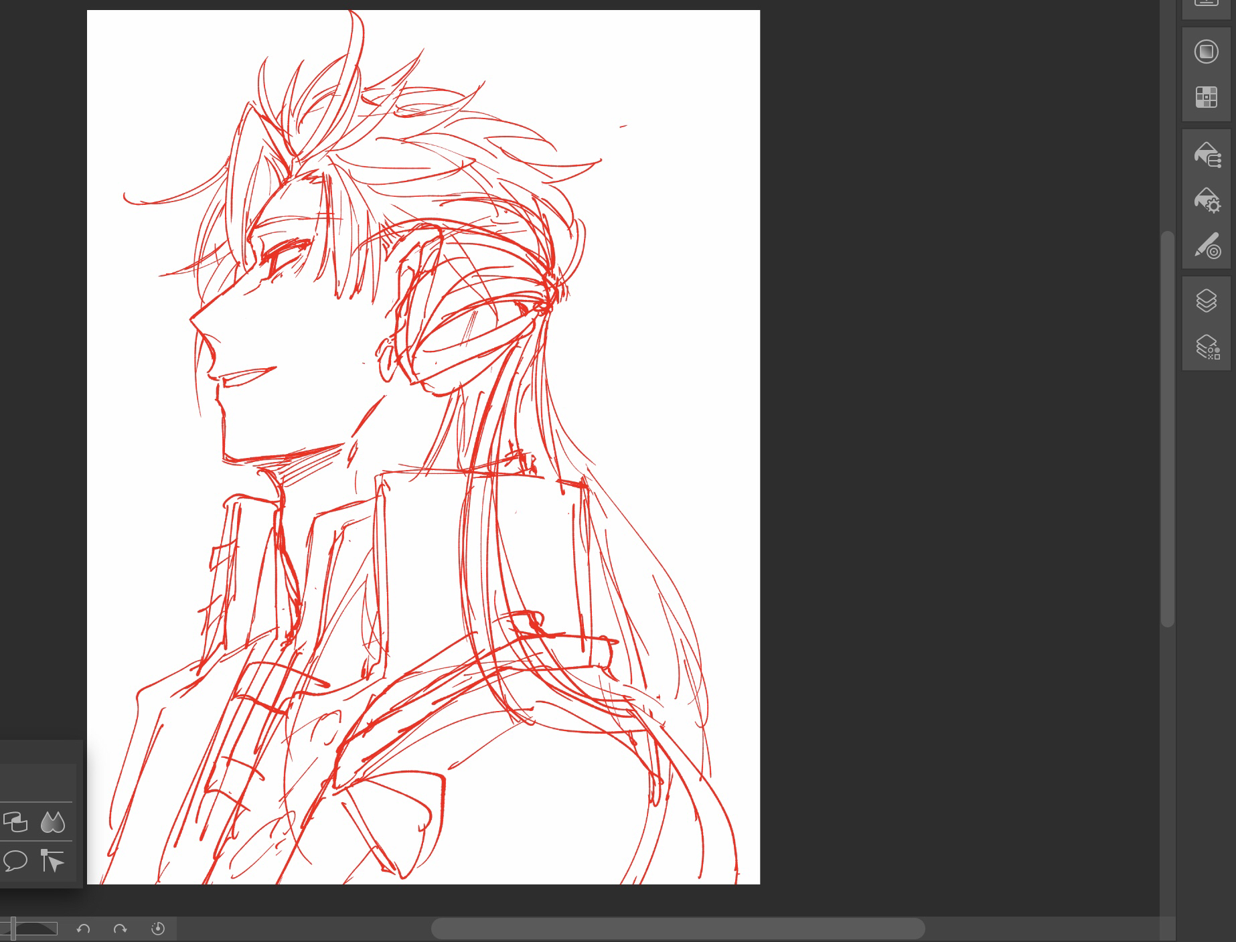Click the character's eye on the canvas
The width and height of the screenshot is (1236, 942).
[285, 253]
